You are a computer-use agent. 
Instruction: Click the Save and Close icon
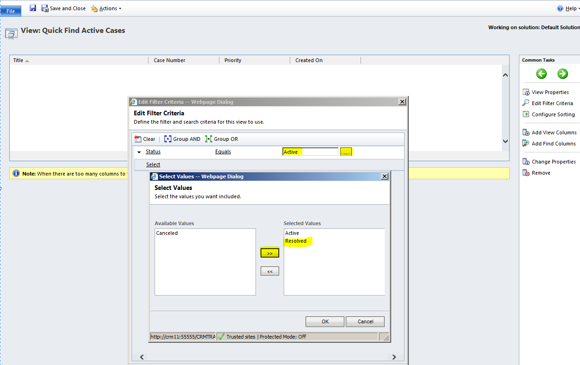pyautogui.click(x=45, y=8)
